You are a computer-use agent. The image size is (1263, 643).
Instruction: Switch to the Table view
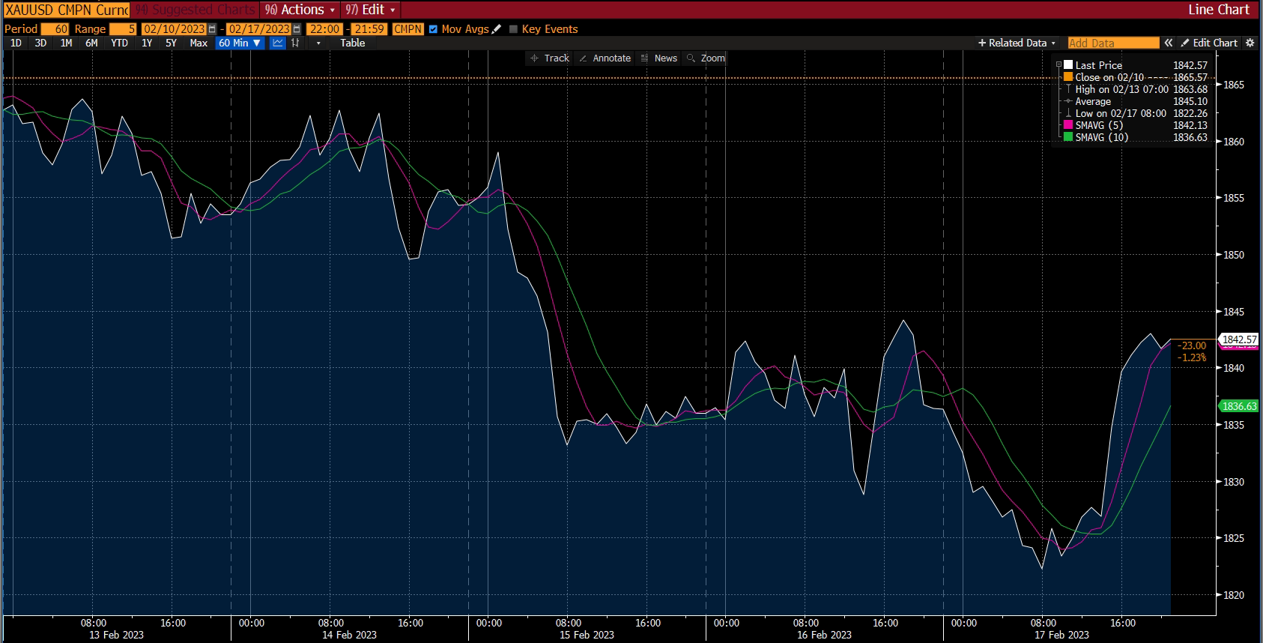pos(352,43)
